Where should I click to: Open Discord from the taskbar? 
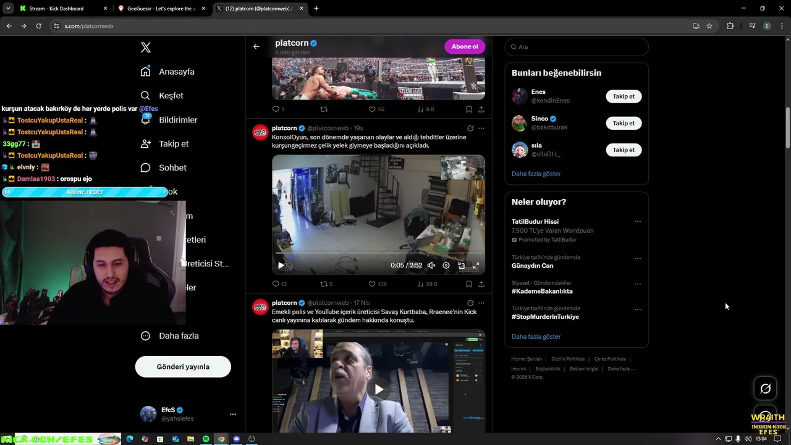pyautogui.click(x=236, y=439)
